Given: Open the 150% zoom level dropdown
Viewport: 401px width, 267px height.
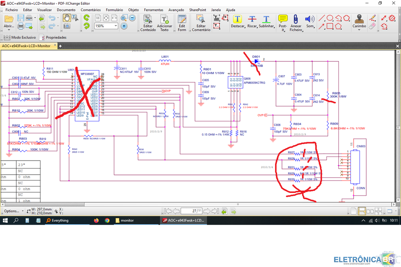Looking at the screenshot, I should tap(115, 26).
